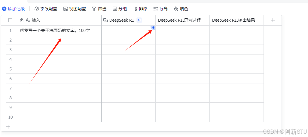Click the DeepSeek R1.输出结果 cell in row 1
This screenshot has width=308, height=137.
[237, 30]
